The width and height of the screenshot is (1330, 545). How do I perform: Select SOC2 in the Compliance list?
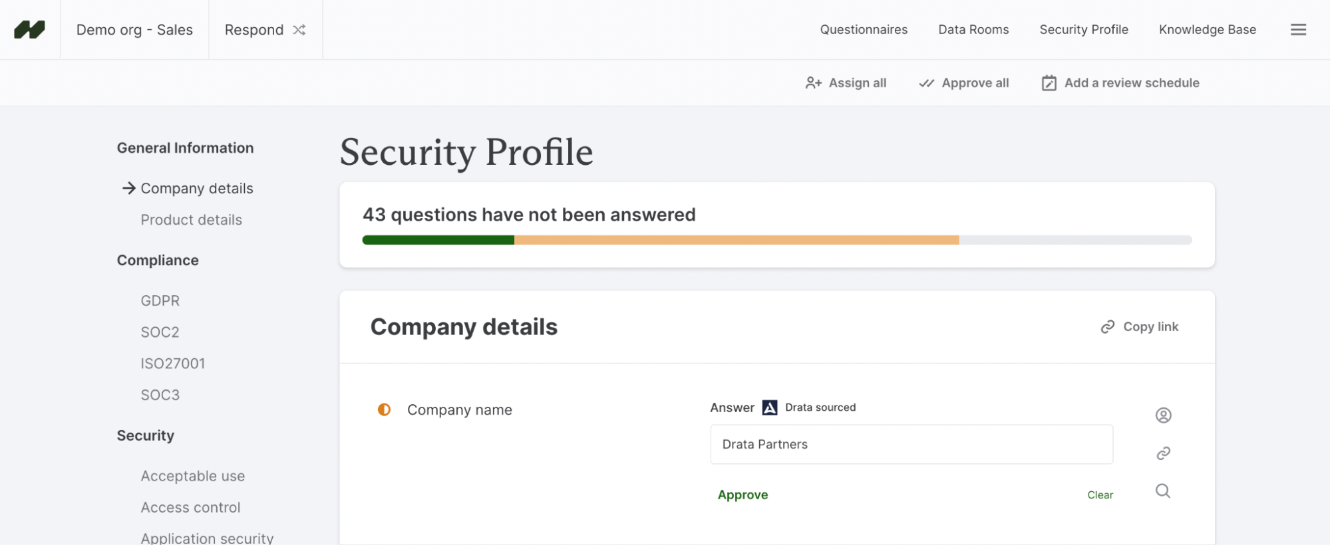pyautogui.click(x=160, y=332)
